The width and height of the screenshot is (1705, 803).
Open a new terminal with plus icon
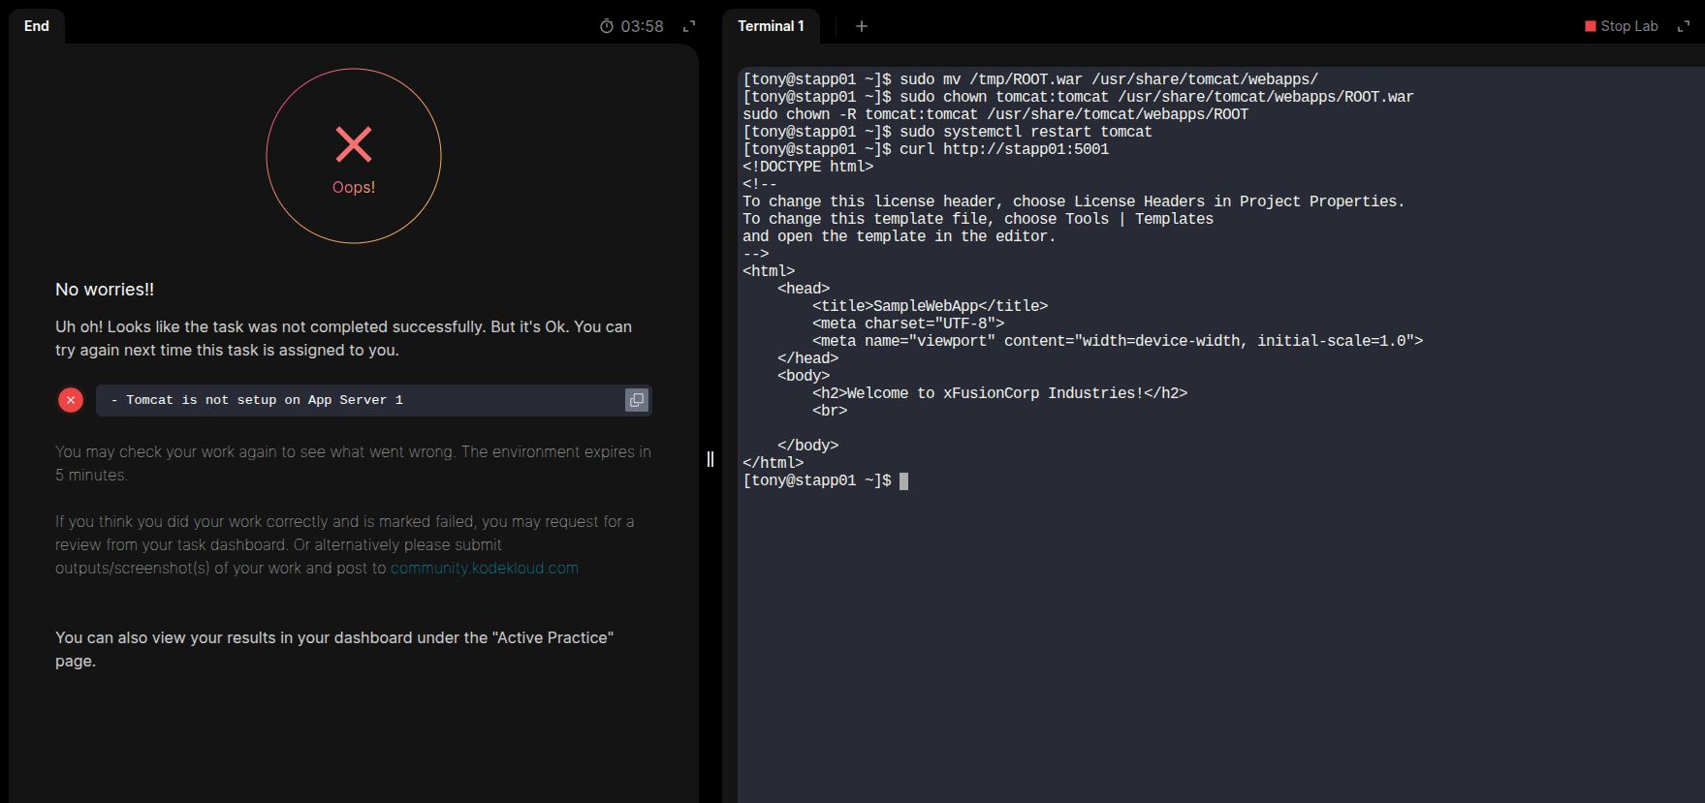[x=862, y=26]
